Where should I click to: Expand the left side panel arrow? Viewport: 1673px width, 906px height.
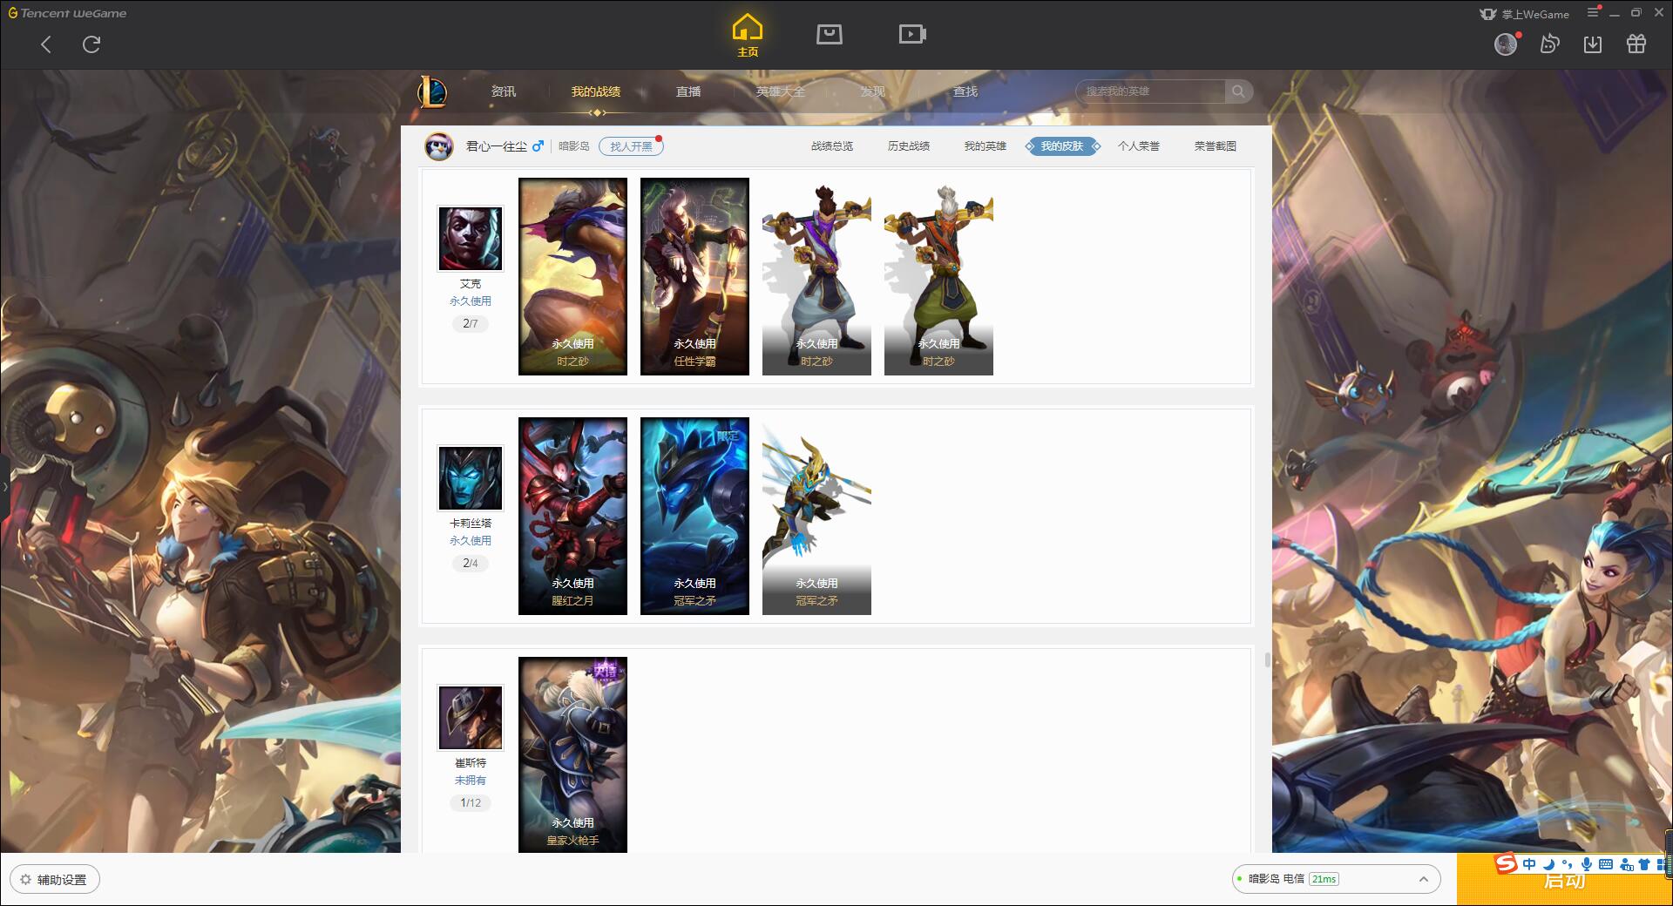point(4,486)
